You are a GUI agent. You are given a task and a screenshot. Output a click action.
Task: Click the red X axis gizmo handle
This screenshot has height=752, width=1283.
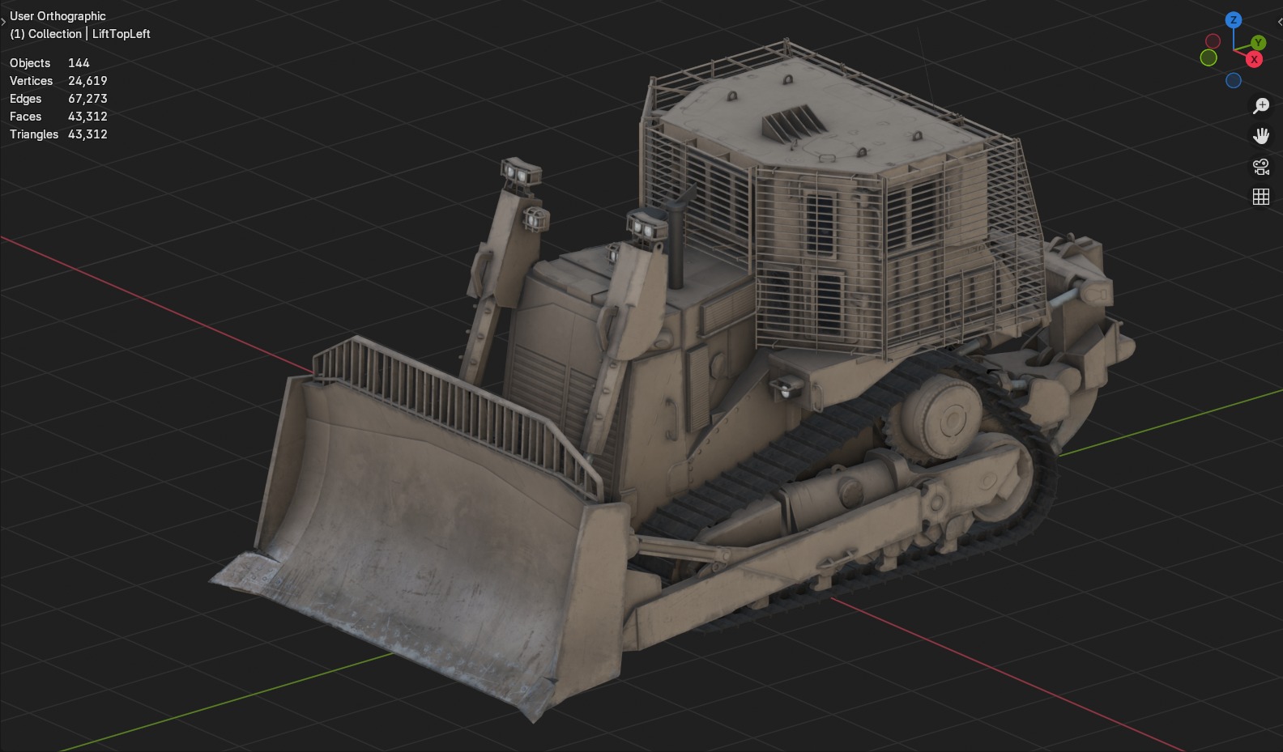coord(1254,59)
